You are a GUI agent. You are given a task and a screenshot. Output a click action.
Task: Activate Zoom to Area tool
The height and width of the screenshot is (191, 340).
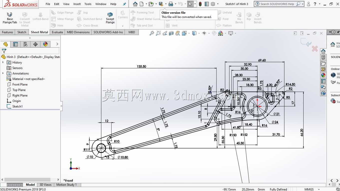tap(158, 33)
